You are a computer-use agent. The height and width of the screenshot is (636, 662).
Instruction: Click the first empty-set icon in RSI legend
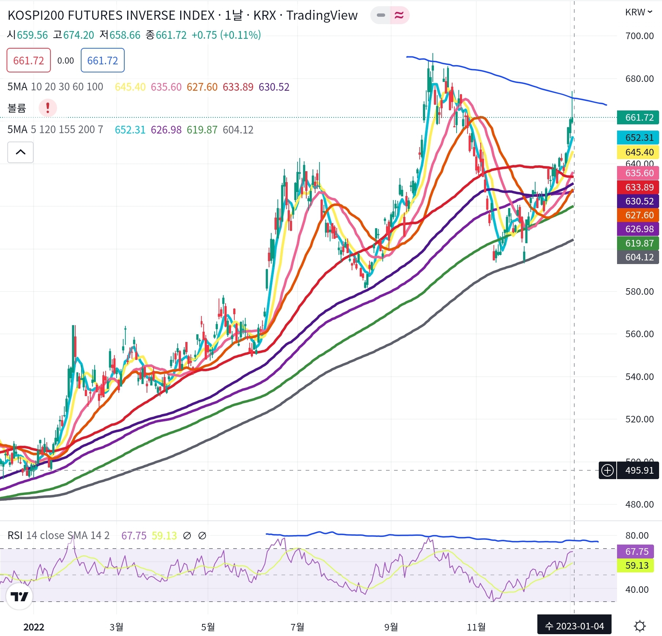187,536
